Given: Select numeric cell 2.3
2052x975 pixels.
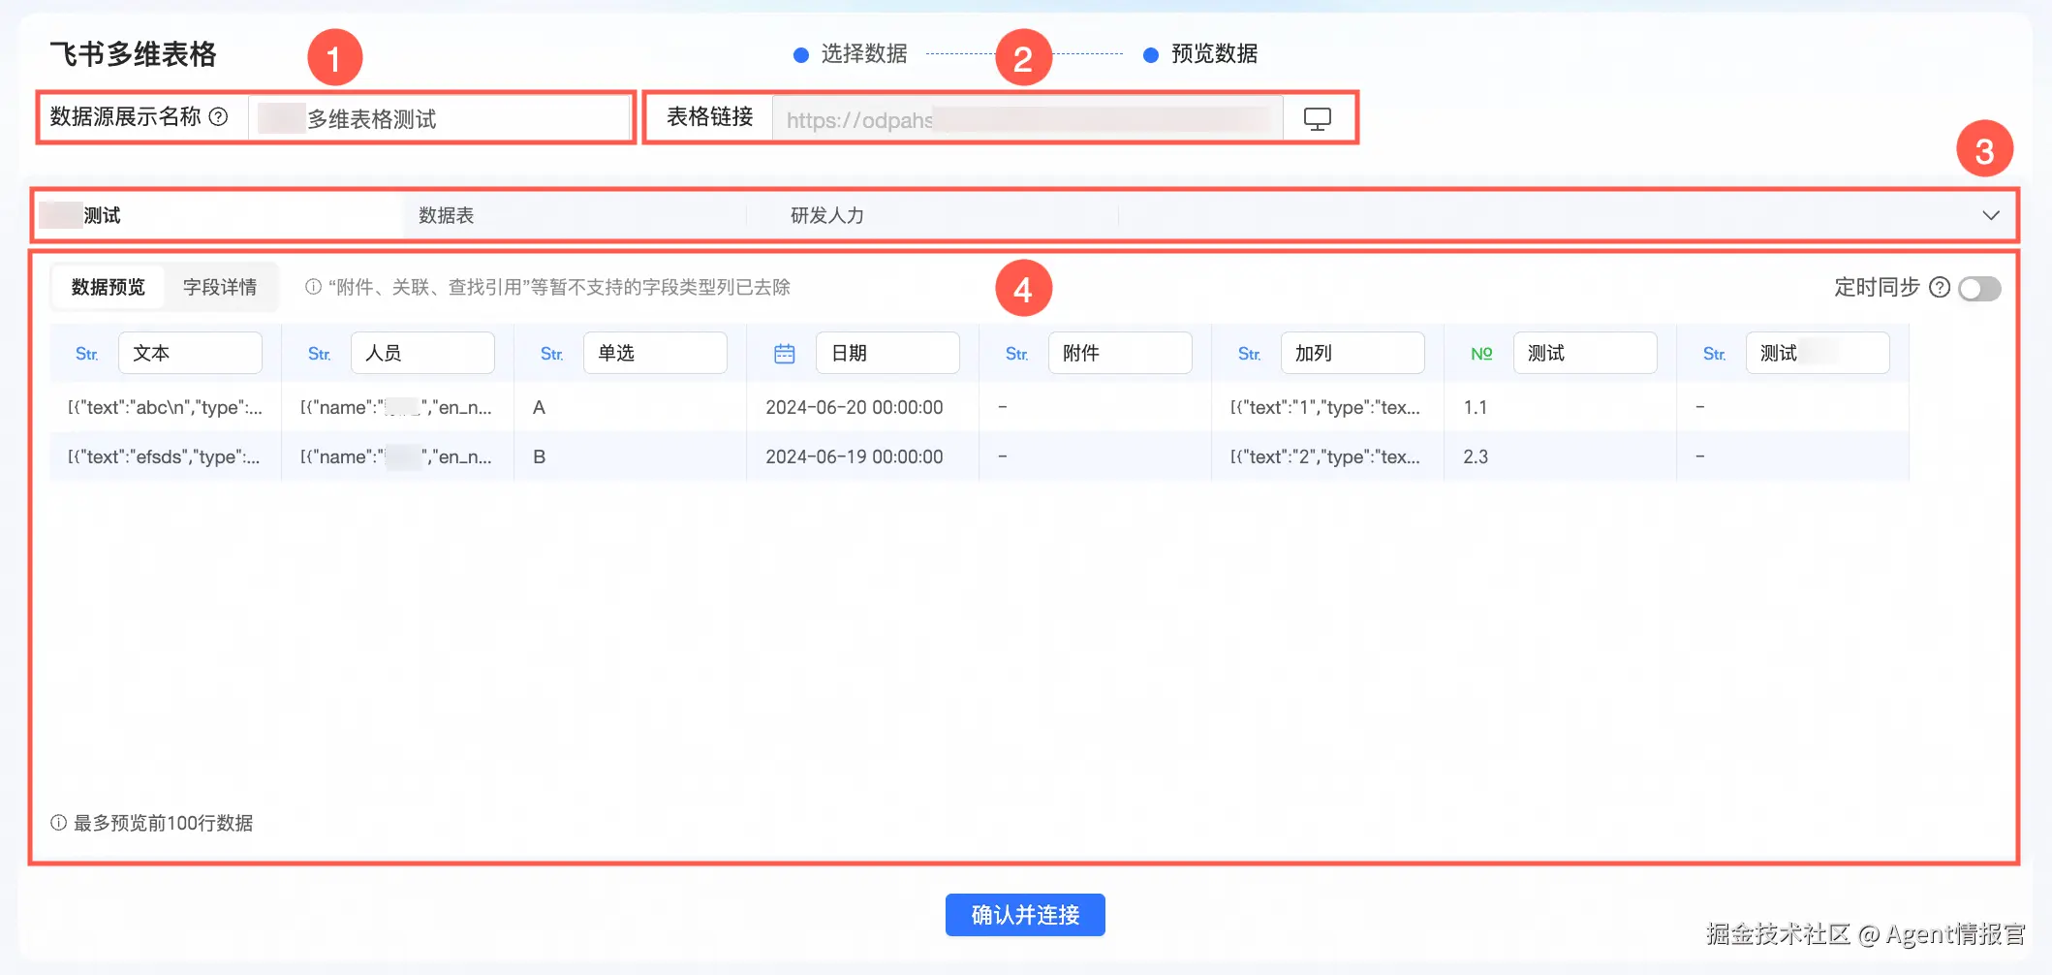Looking at the screenshot, I should [1560, 456].
